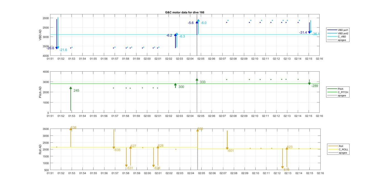Click the 'Pitch AD' y-axis label

click(40, 92)
